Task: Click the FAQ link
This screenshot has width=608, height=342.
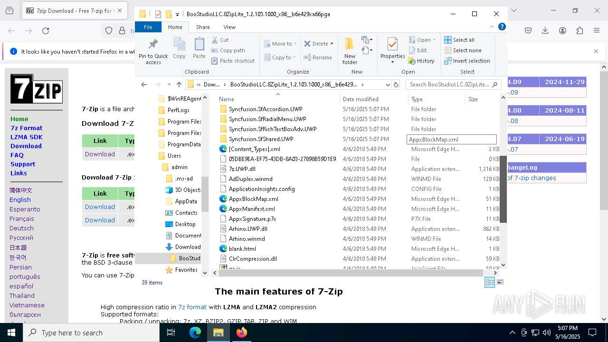Action: (17, 155)
